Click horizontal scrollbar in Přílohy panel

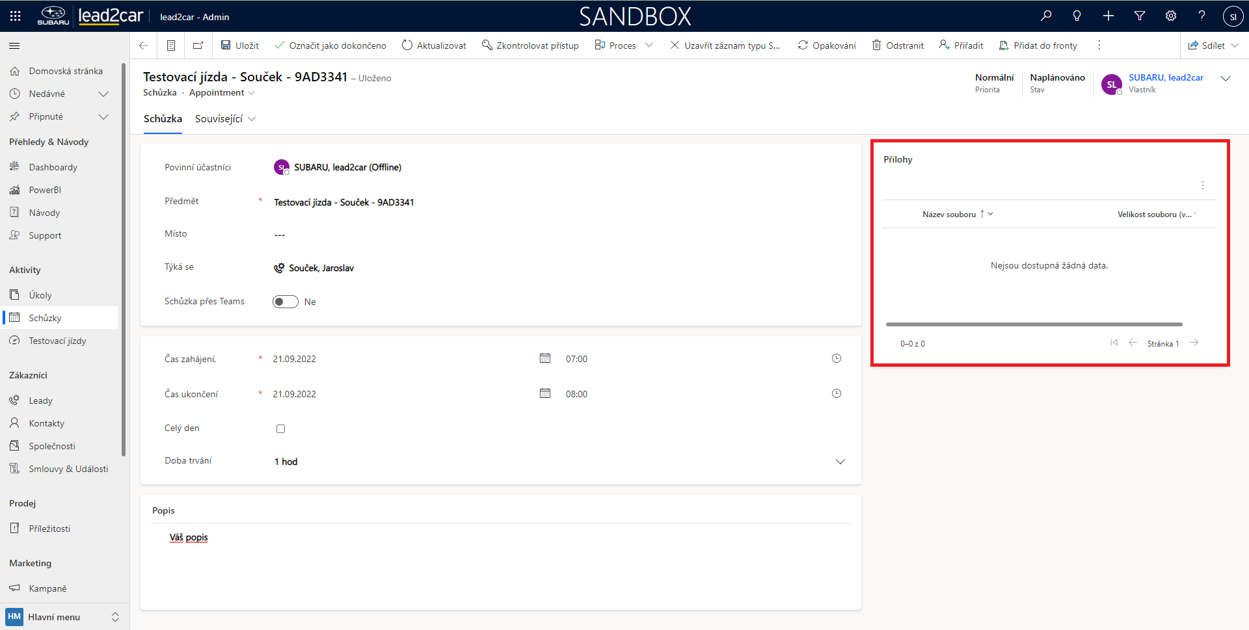[x=1034, y=324]
